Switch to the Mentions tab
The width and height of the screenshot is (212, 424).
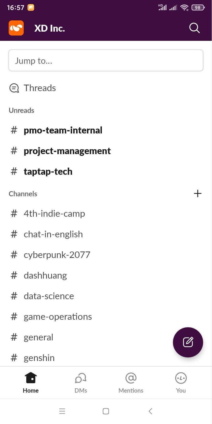tap(131, 382)
